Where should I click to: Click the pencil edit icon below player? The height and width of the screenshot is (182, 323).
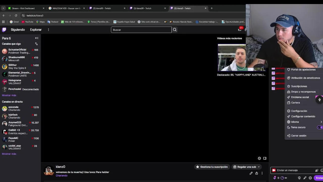point(251,173)
